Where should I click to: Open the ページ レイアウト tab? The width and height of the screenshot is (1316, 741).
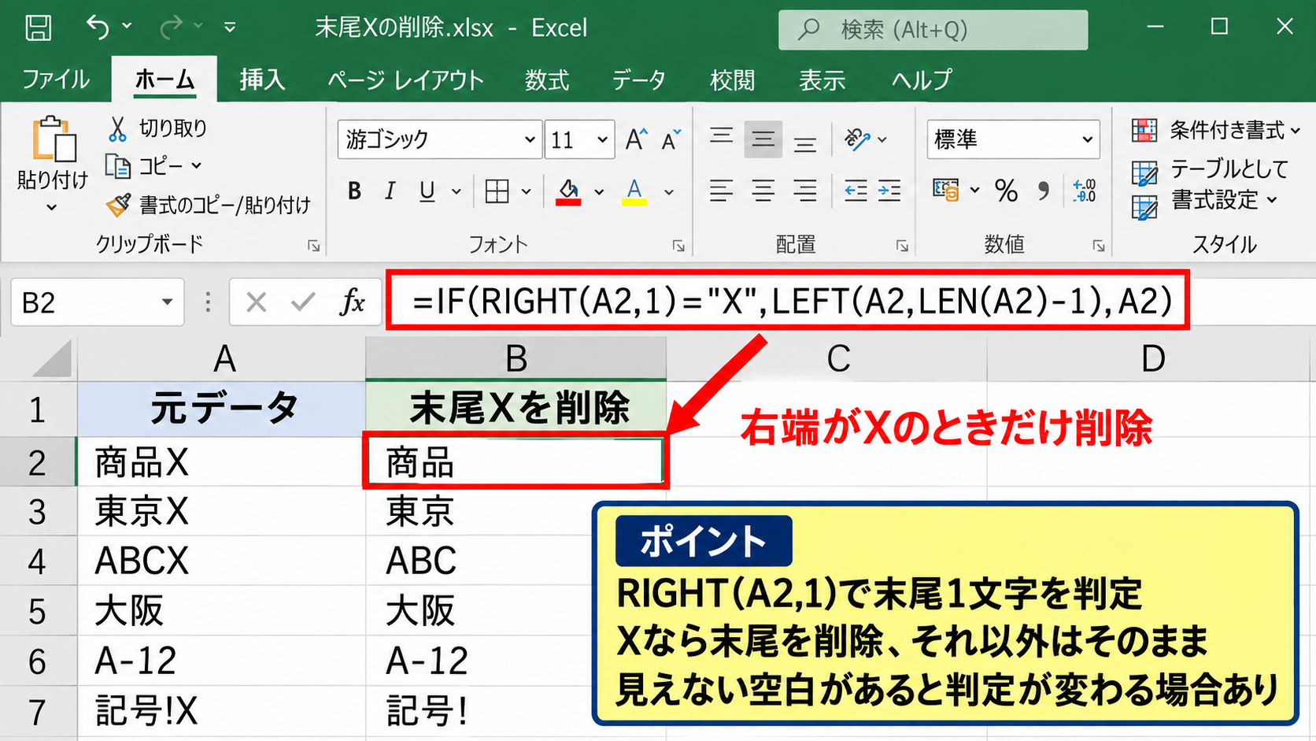(x=405, y=80)
